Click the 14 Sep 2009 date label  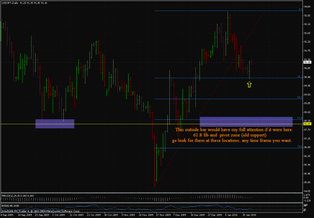pos(25,215)
